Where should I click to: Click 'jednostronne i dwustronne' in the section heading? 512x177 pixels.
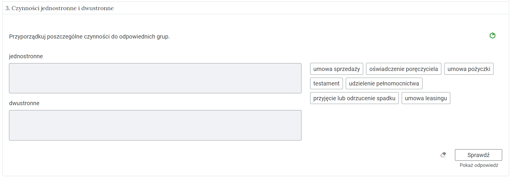coord(77,8)
